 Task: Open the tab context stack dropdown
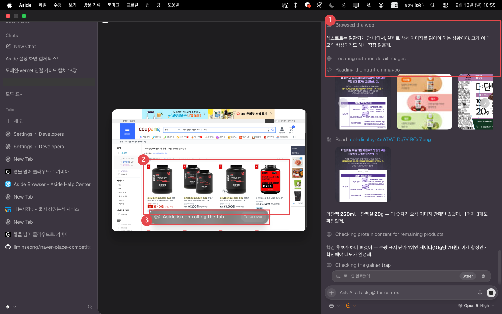click(x=334, y=306)
